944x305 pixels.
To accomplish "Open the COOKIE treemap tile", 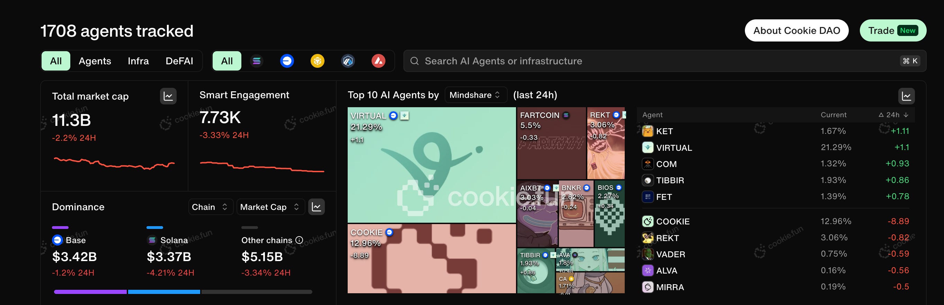I will coord(431,259).
